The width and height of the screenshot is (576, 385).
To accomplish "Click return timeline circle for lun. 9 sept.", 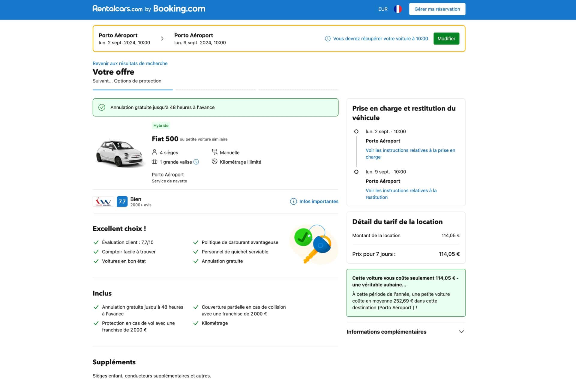I will pos(356,172).
